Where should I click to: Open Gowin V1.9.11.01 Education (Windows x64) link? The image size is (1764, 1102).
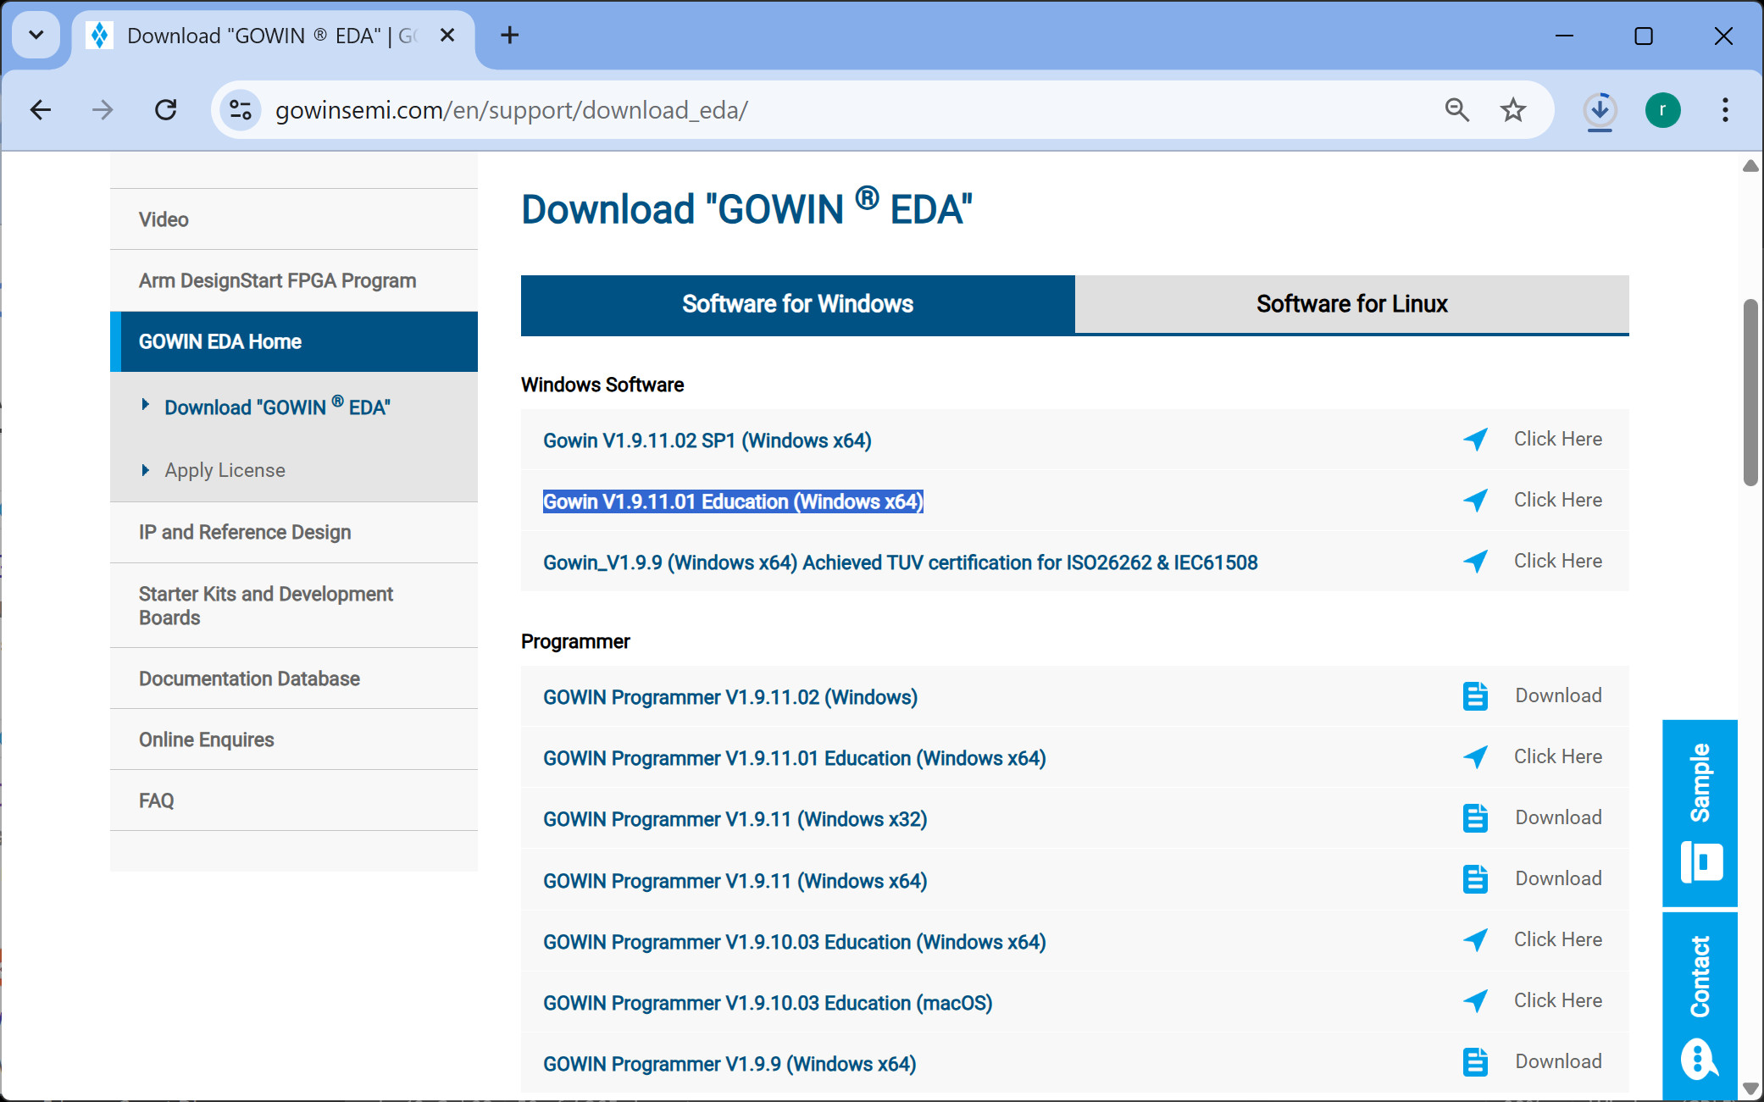click(733, 501)
